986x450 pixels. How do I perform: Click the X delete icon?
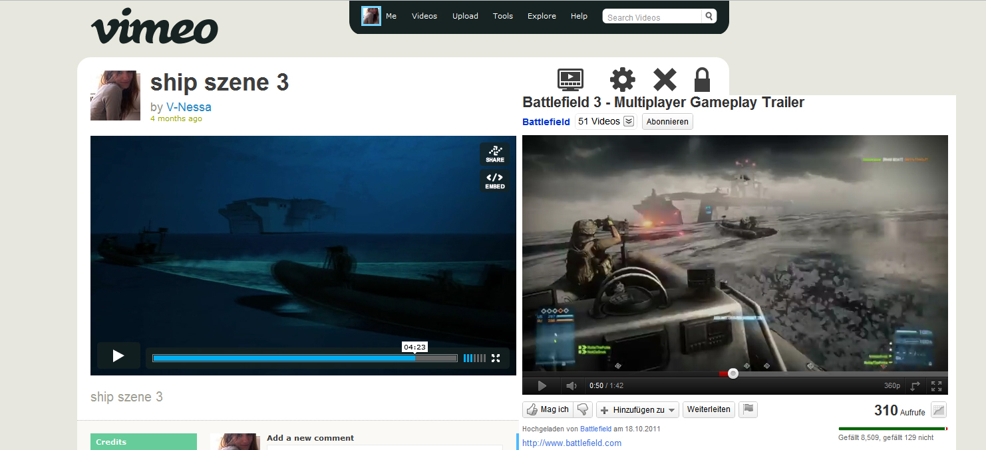point(665,80)
